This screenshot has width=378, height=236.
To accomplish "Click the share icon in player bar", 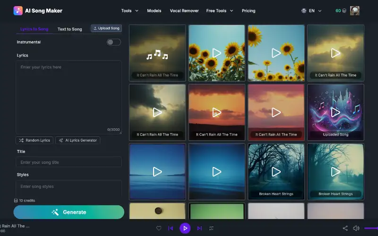I will (345, 228).
